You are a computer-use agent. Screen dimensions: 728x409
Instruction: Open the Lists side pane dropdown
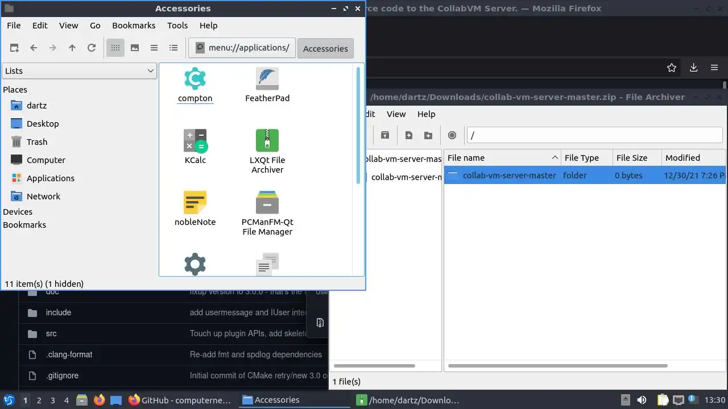tap(79, 71)
